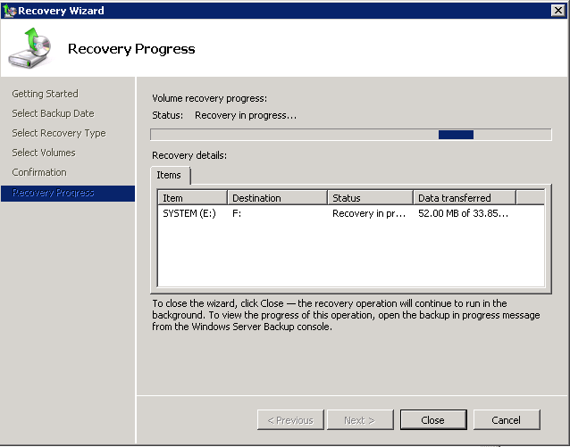Click the 'Recovery in progress...' status text
The image size is (570, 447).
pyautogui.click(x=246, y=115)
